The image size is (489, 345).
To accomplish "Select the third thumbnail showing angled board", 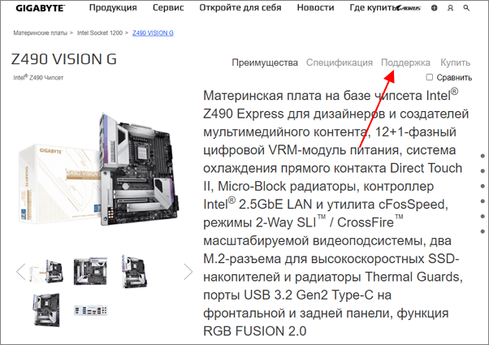I will 134,271.
